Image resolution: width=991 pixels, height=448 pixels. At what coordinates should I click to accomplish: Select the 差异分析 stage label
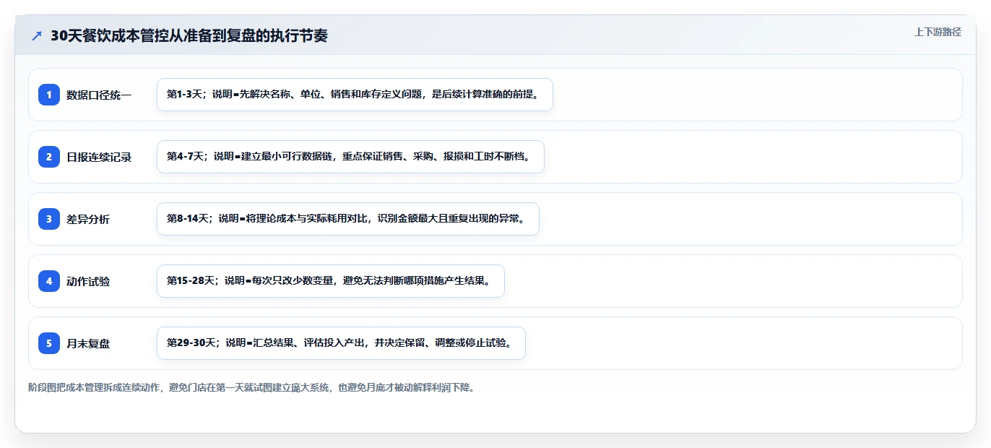[88, 219]
